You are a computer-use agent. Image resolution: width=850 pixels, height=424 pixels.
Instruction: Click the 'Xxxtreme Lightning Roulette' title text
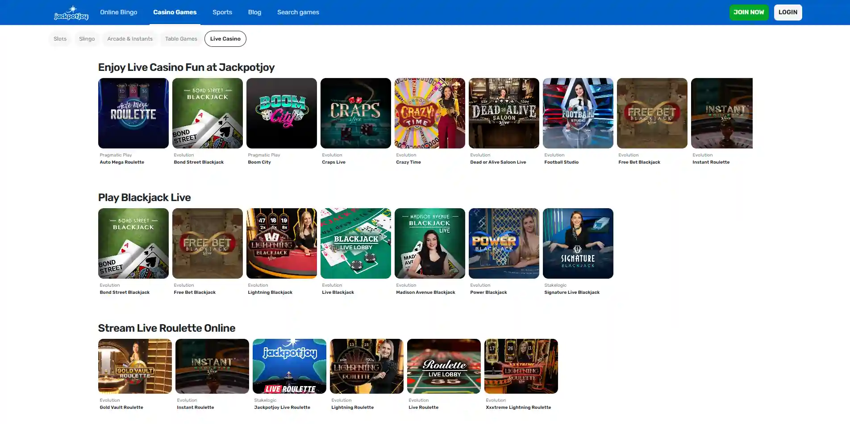click(518, 408)
